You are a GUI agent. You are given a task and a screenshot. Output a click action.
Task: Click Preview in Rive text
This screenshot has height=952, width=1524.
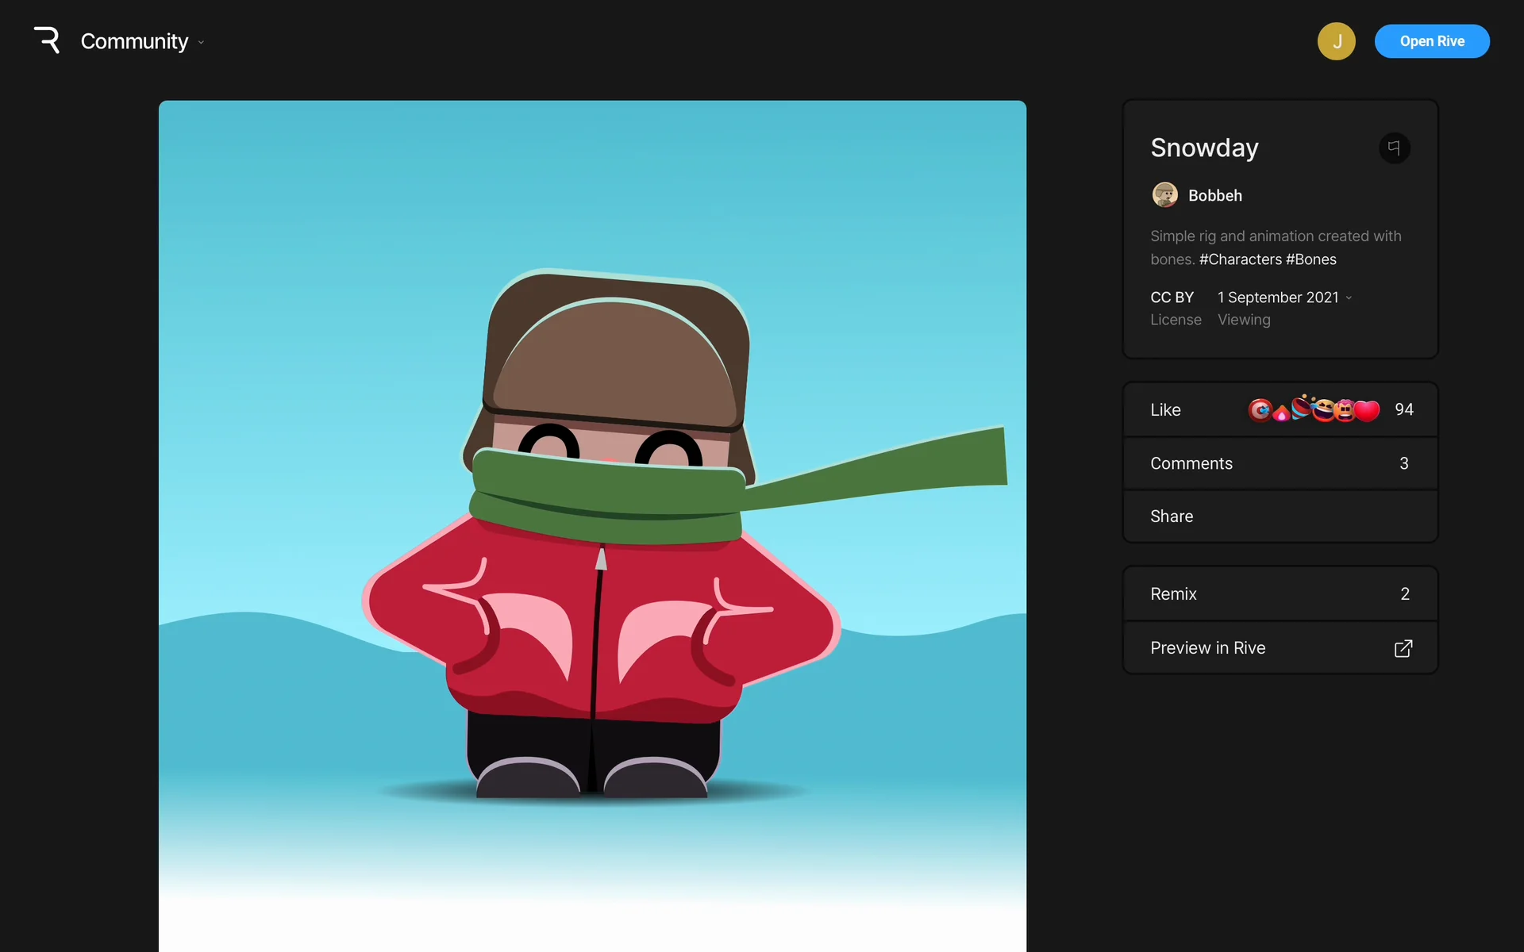click(1207, 648)
